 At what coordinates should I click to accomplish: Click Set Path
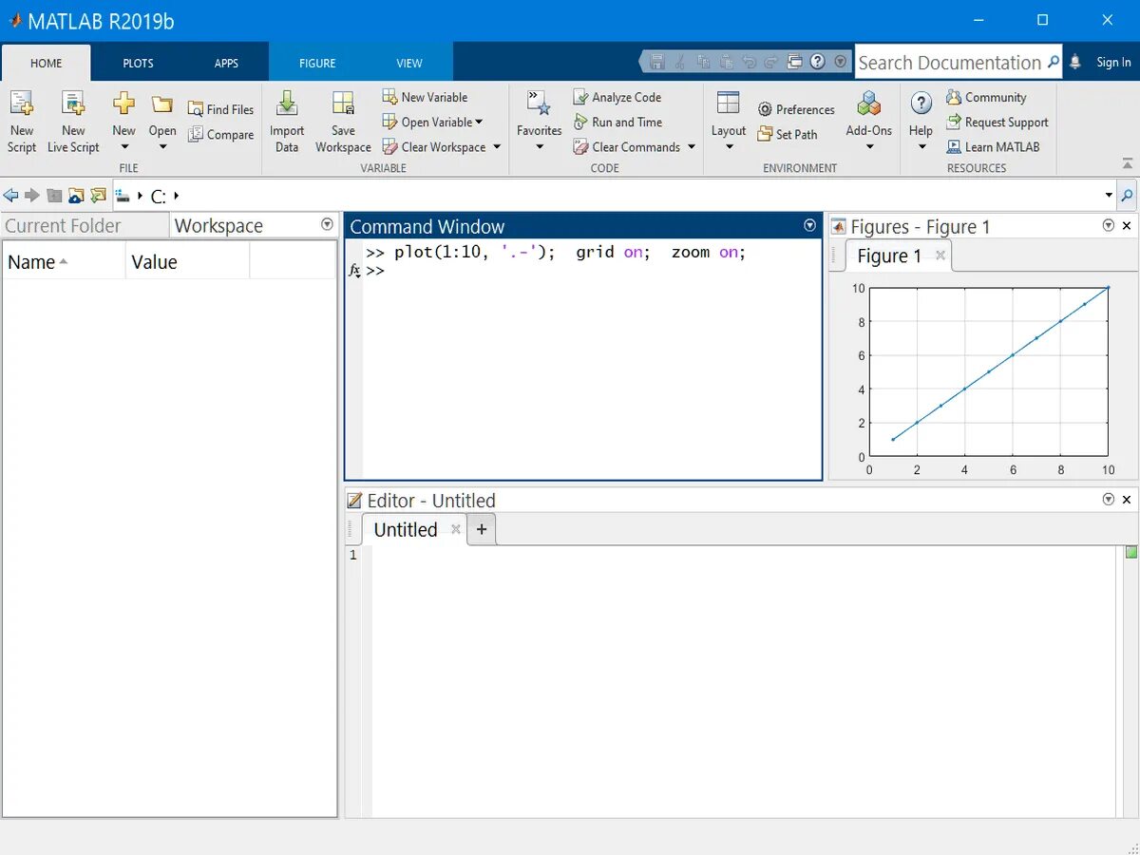(x=788, y=135)
